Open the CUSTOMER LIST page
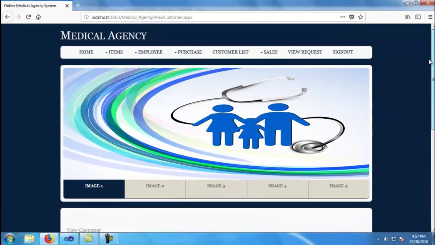 [230, 52]
